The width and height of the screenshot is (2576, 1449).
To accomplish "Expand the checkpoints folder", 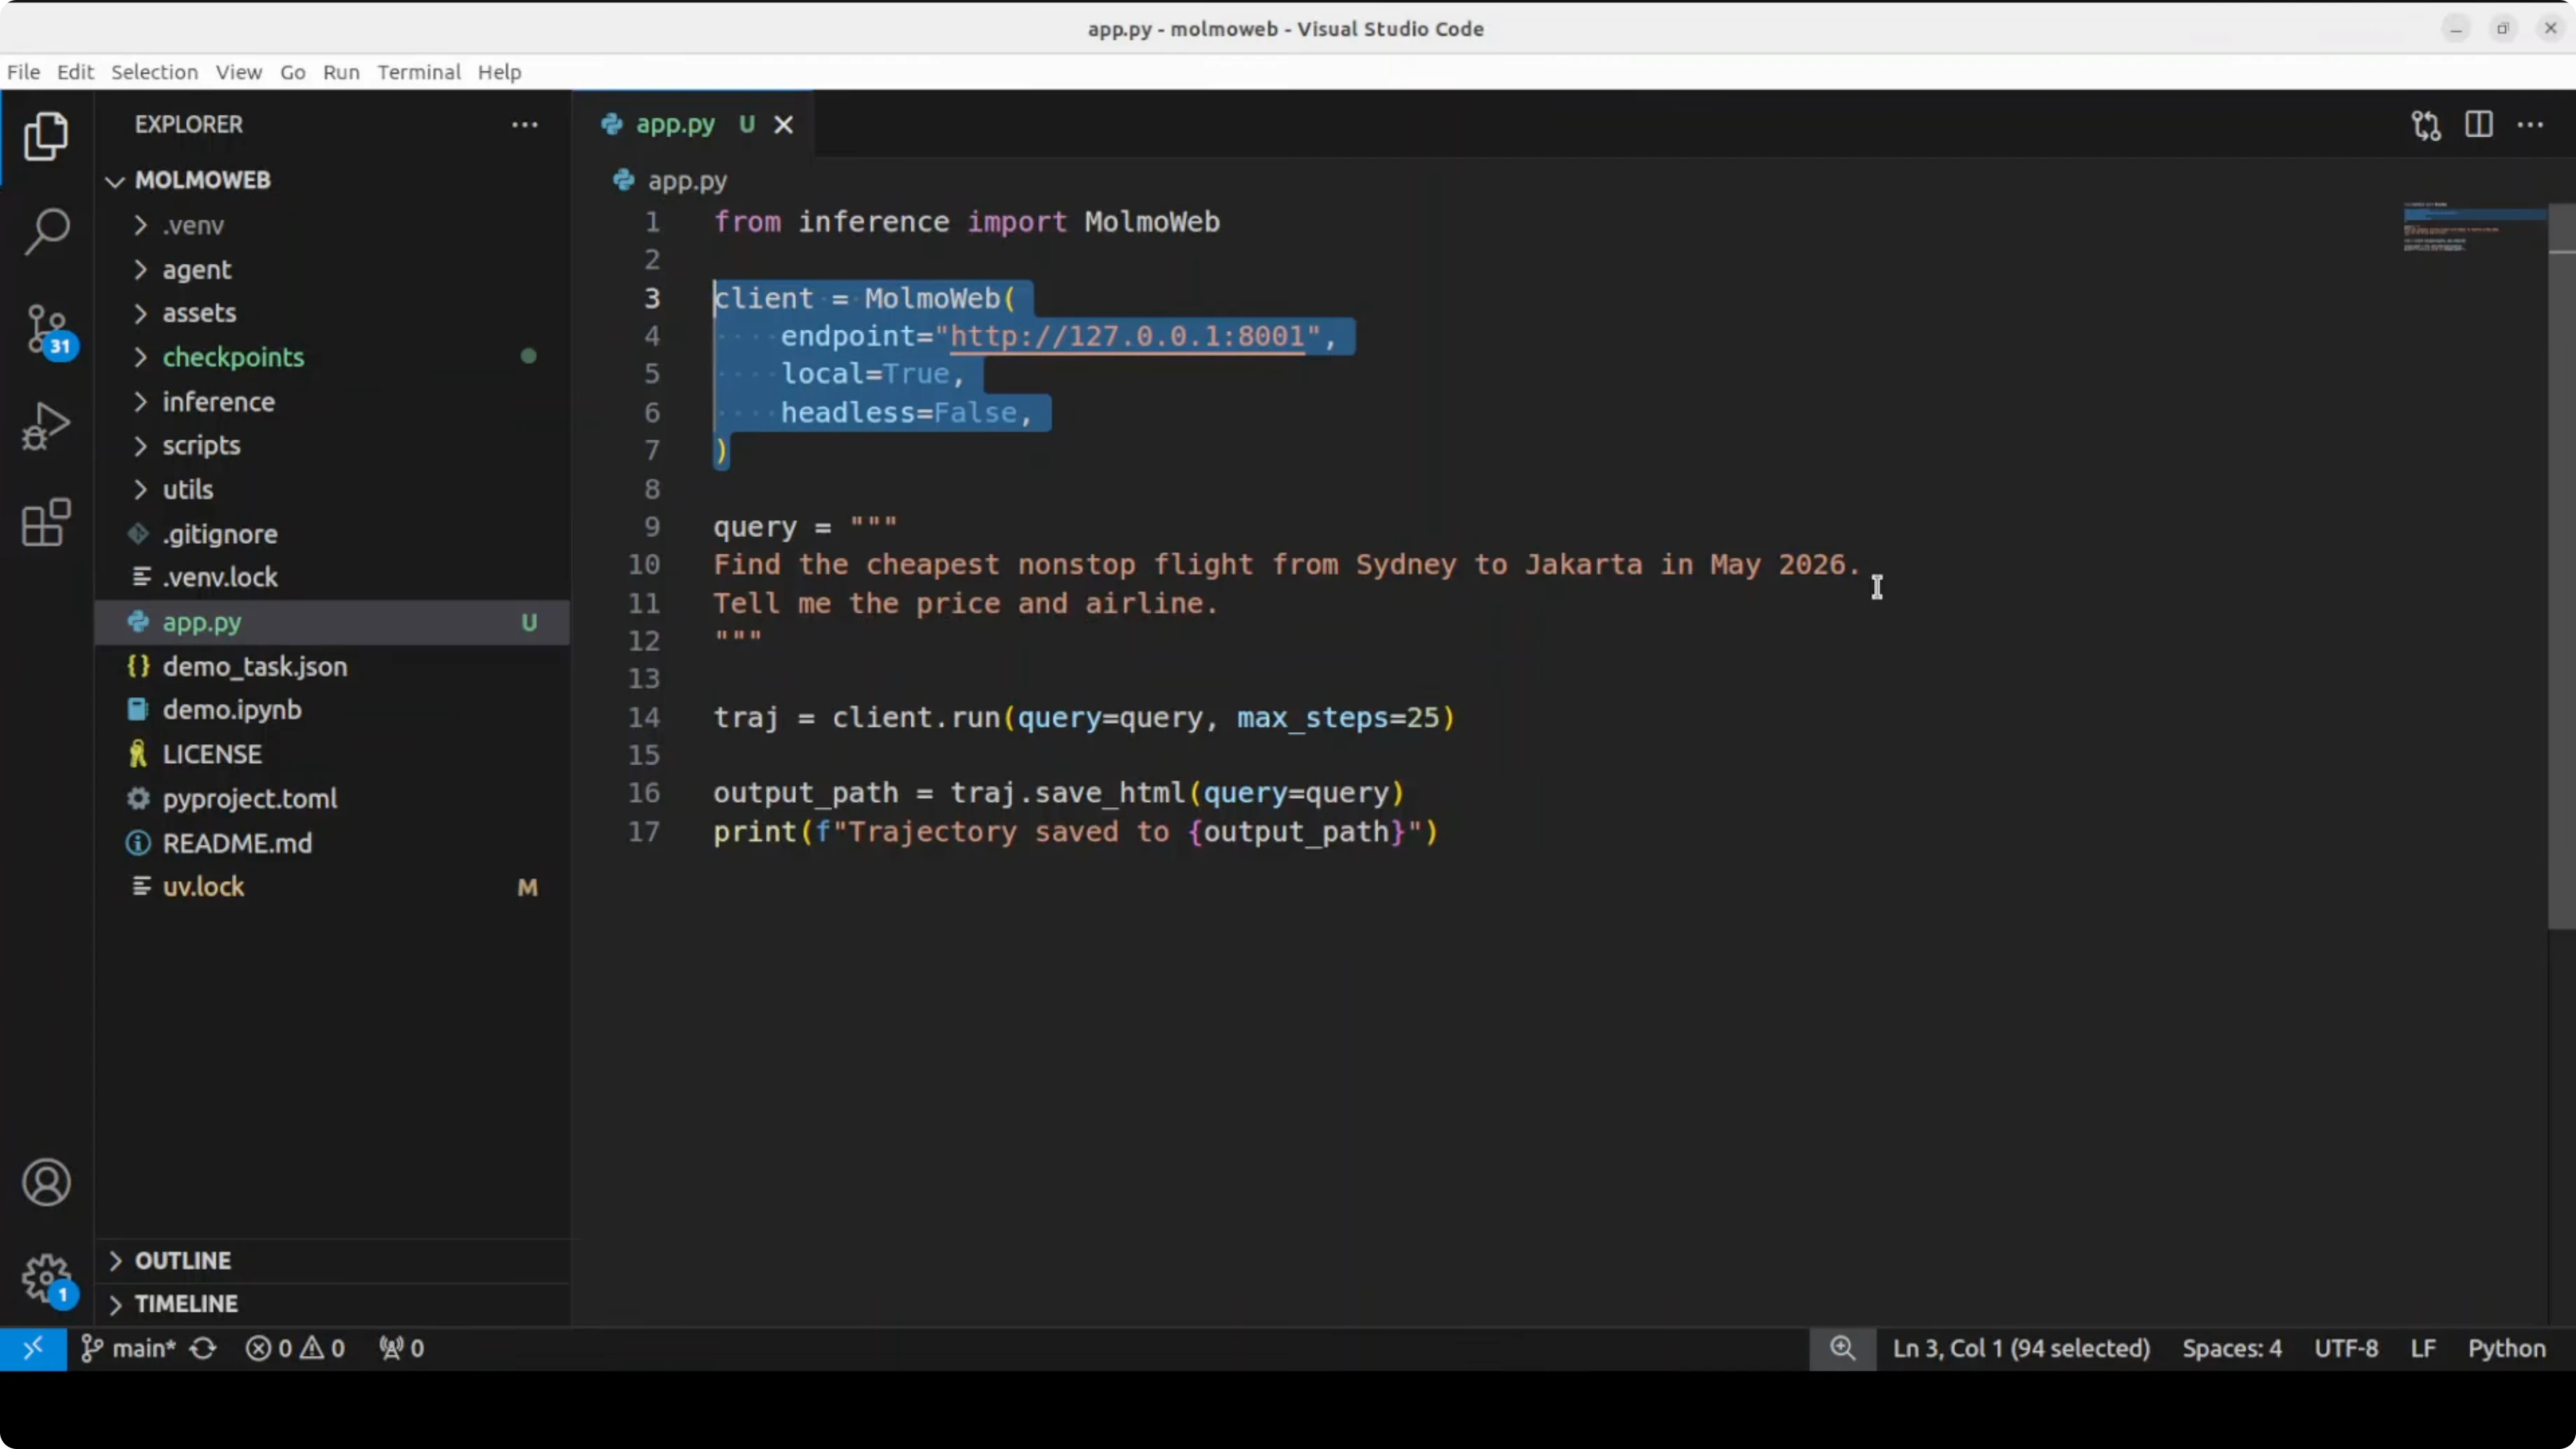I will [233, 357].
